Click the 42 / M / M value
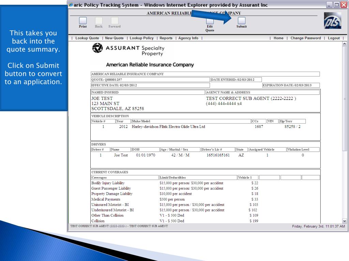Screen dimensions: 349x261 coord(180,155)
